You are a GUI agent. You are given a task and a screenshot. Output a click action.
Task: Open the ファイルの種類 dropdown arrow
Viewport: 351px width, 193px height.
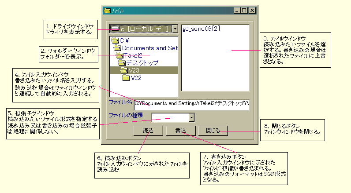pyautogui.click(x=191, y=117)
